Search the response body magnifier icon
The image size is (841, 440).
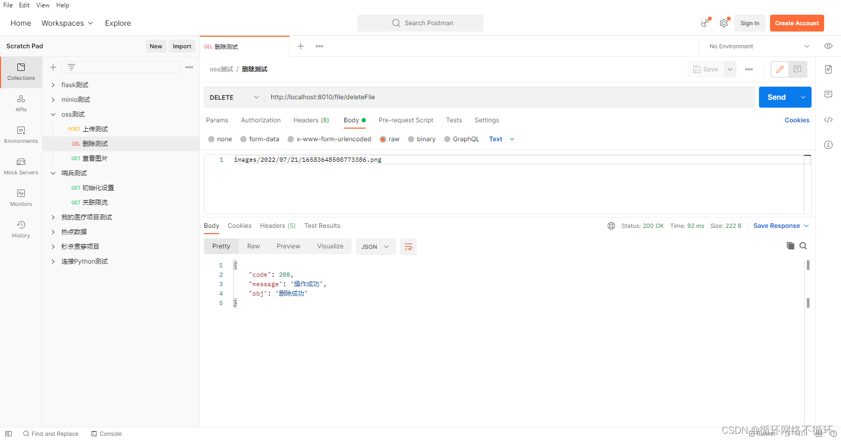pos(803,246)
